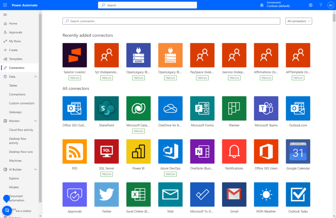Select the PaySpace connector tile

202,55
